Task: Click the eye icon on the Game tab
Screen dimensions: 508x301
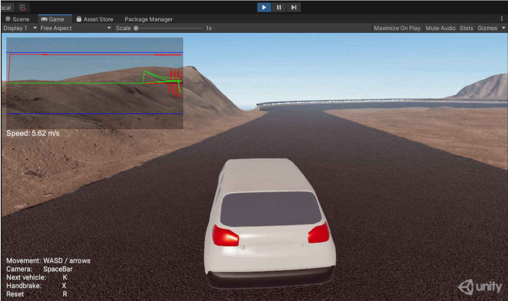Action: pos(44,19)
